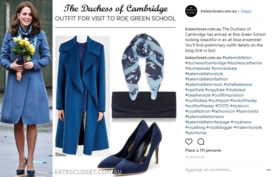Open the three-dots more options menu
Image resolution: width=272 pixels, height=177 pixels.
pos(268,170)
